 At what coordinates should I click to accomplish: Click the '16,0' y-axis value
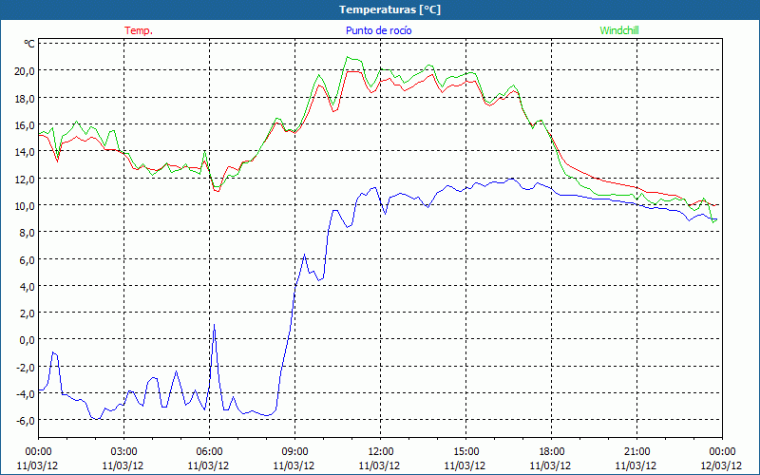26,125
